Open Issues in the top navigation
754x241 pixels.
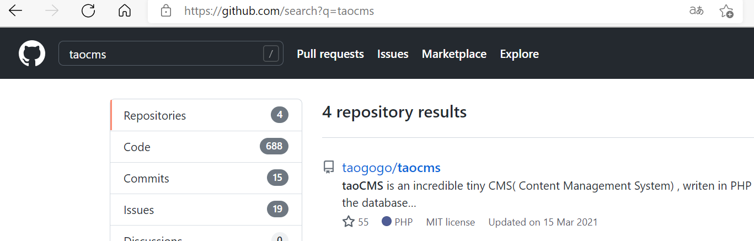[x=393, y=54]
